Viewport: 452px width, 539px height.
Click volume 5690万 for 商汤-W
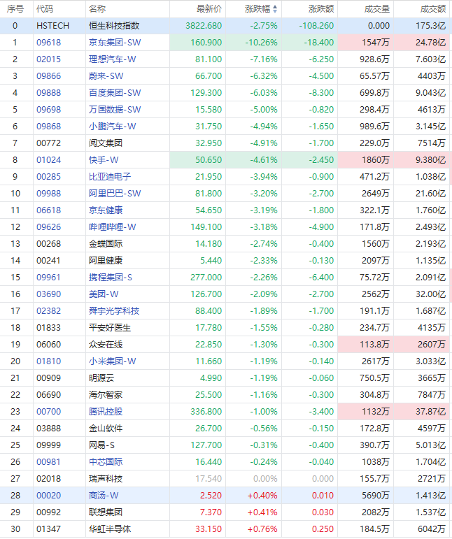click(x=376, y=496)
